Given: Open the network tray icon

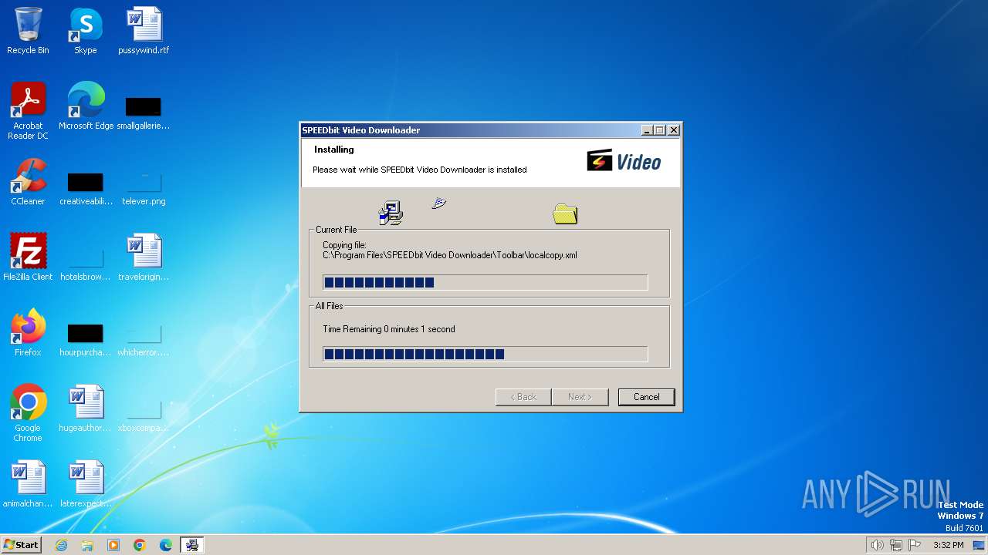Looking at the screenshot, I should click(896, 545).
